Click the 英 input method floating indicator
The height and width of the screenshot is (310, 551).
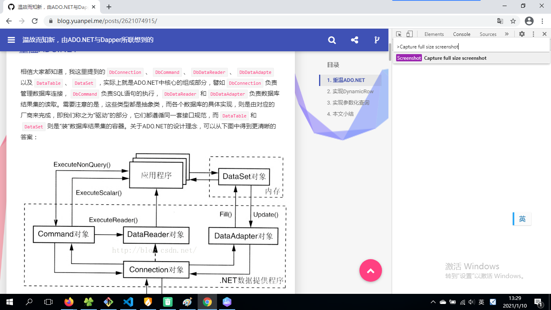point(522,219)
